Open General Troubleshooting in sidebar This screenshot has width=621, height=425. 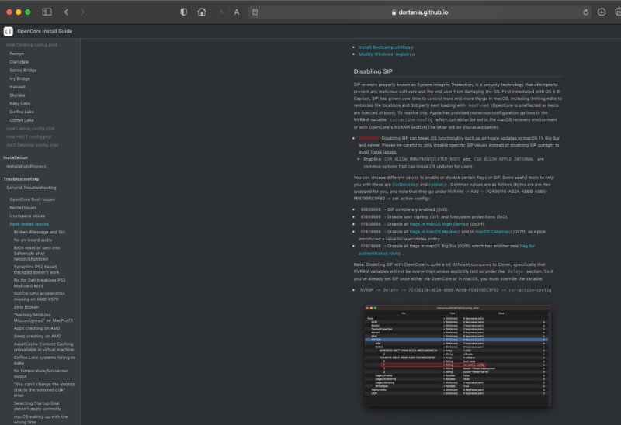tap(31, 188)
